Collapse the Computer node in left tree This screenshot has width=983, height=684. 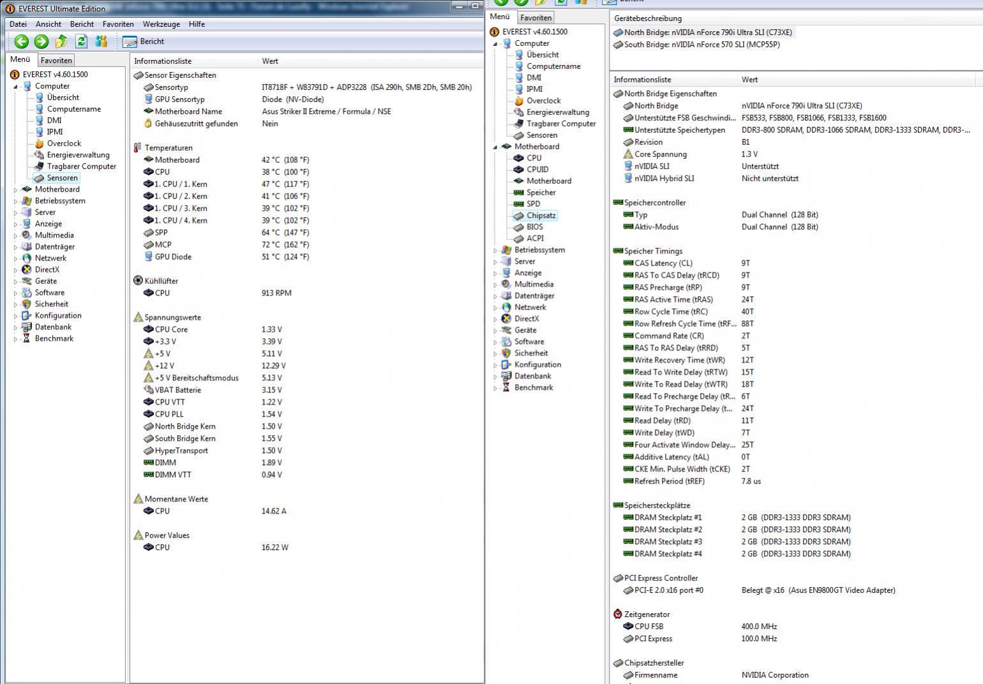click(16, 87)
